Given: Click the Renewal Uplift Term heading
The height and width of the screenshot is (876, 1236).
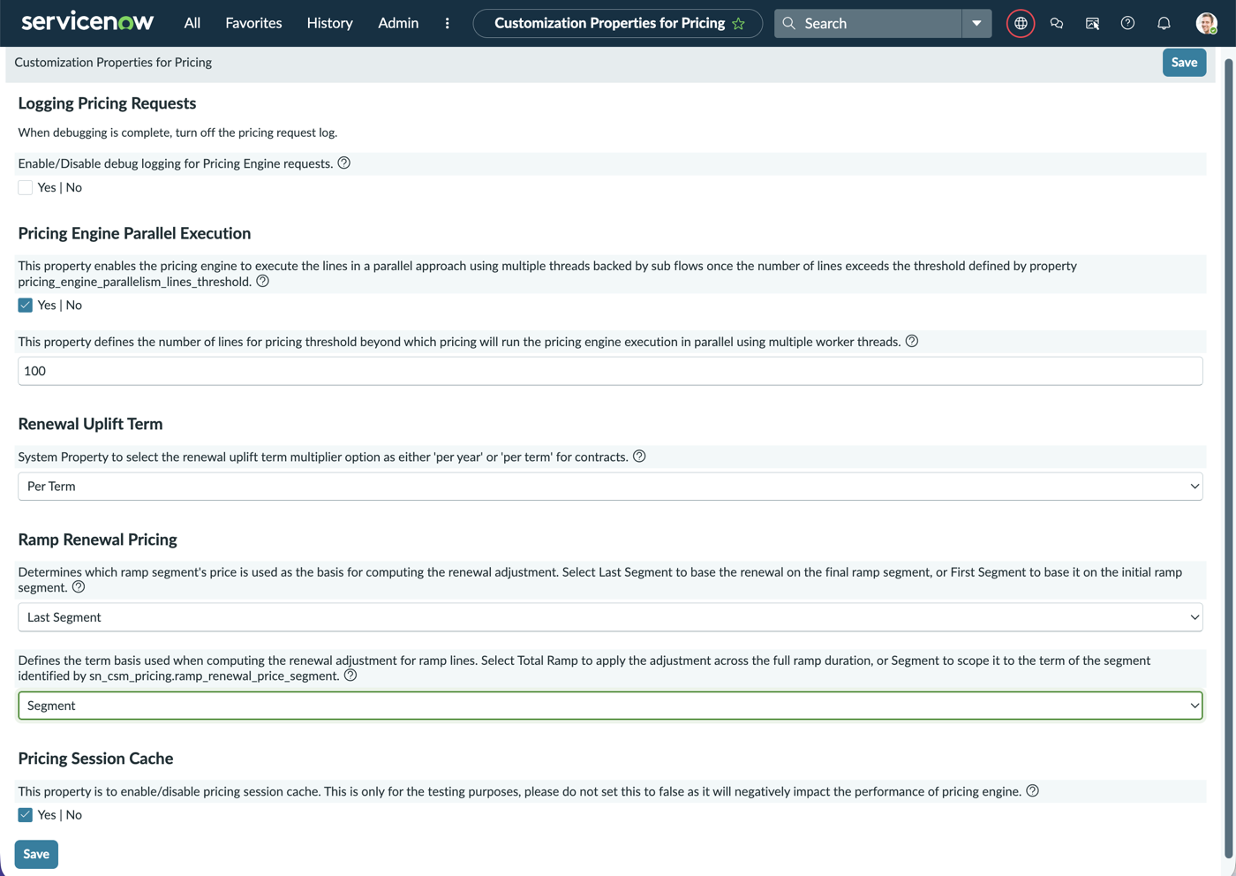Looking at the screenshot, I should tap(90, 424).
